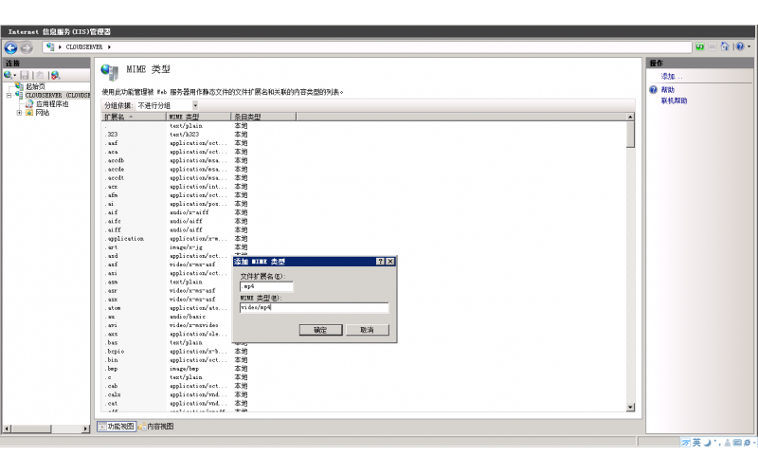Screen dimensions: 758x474
Task: Switch to 内容视图 tab
Action: click(x=156, y=427)
